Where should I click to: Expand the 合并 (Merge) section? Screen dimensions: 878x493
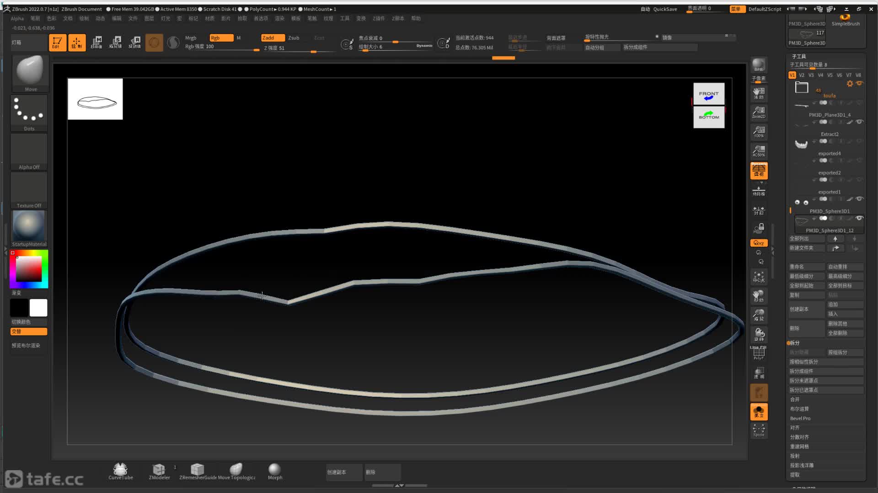[x=795, y=399]
